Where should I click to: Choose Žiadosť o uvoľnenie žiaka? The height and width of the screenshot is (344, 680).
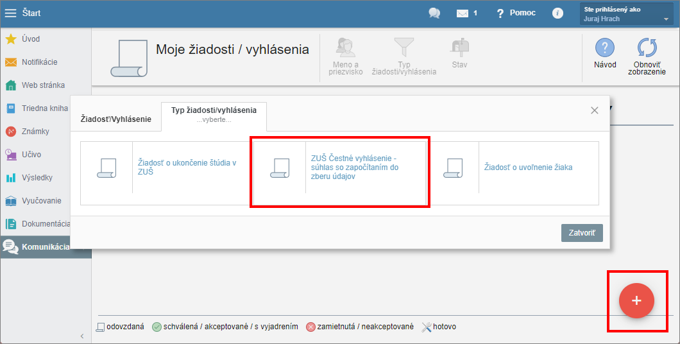coord(512,173)
